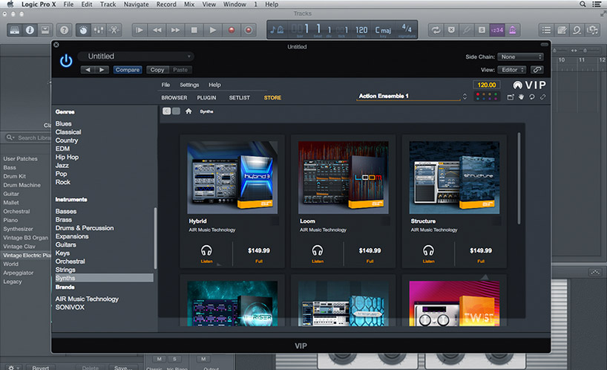The image size is (607, 370).
Task: Click the VIP circular refresh icon
Action: [532, 97]
